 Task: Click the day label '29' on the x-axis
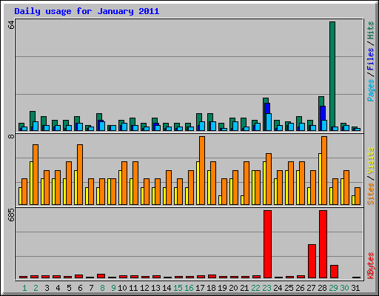333,288
